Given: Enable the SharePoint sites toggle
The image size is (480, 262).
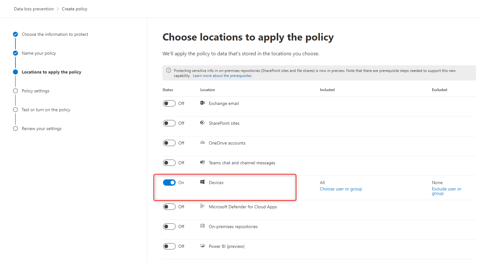Looking at the screenshot, I should 169,123.
